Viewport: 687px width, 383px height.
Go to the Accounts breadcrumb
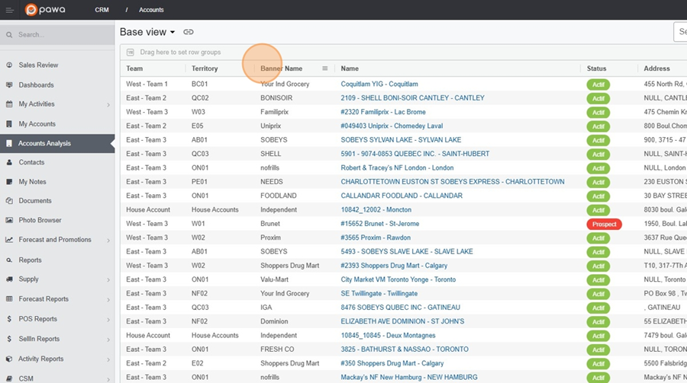151,10
